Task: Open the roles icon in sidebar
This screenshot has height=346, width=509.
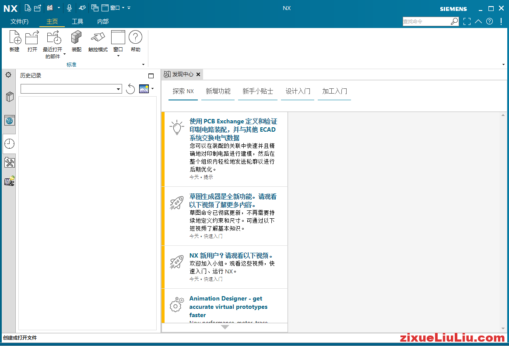Action: tap(10, 181)
